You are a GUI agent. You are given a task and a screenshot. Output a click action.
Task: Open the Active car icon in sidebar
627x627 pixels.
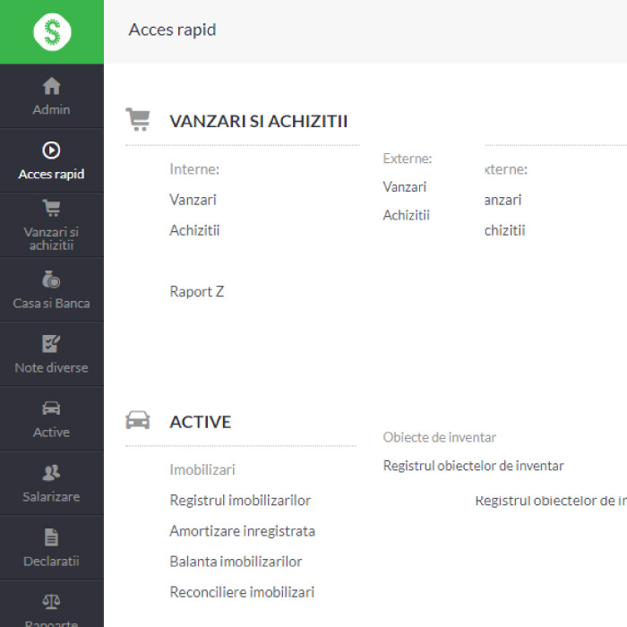pos(52,408)
